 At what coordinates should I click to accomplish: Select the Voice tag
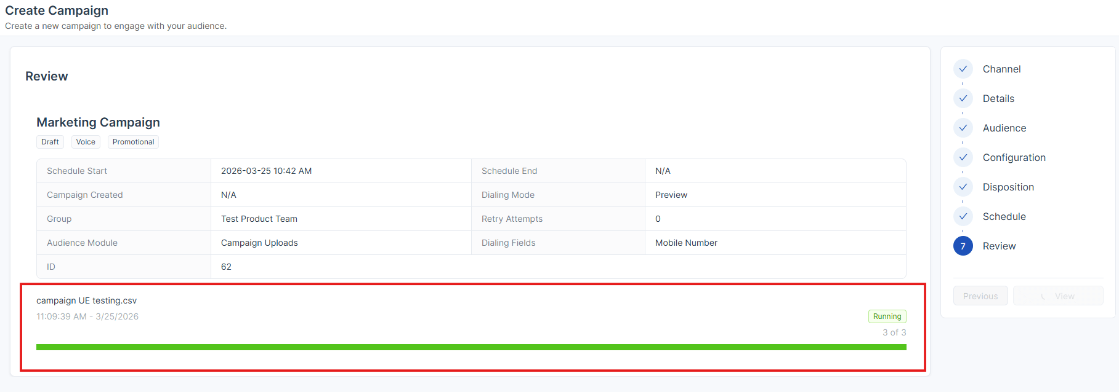click(x=86, y=142)
